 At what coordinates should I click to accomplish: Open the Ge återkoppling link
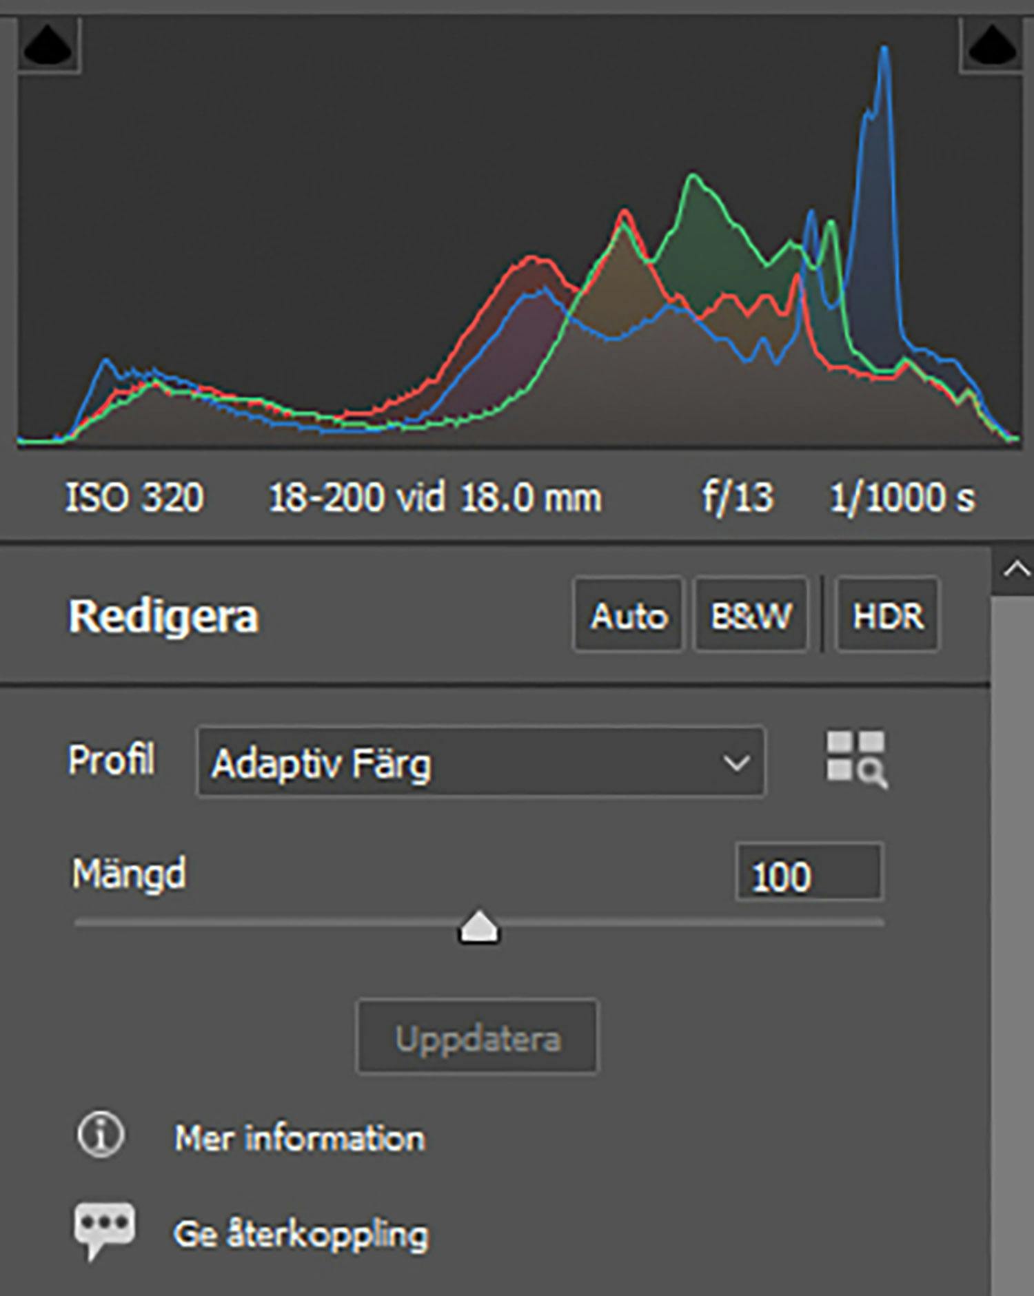[x=301, y=1233]
